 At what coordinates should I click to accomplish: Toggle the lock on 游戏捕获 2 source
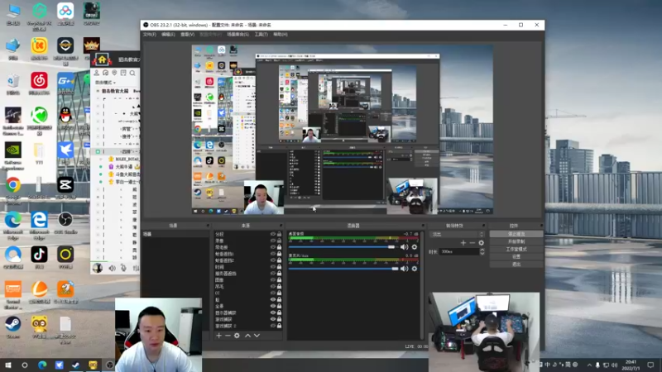point(279,326)
